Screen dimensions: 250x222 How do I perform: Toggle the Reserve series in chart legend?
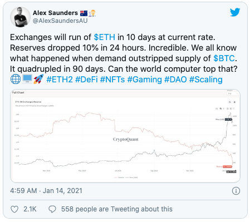pyautogui.click(x=119, y=177)
